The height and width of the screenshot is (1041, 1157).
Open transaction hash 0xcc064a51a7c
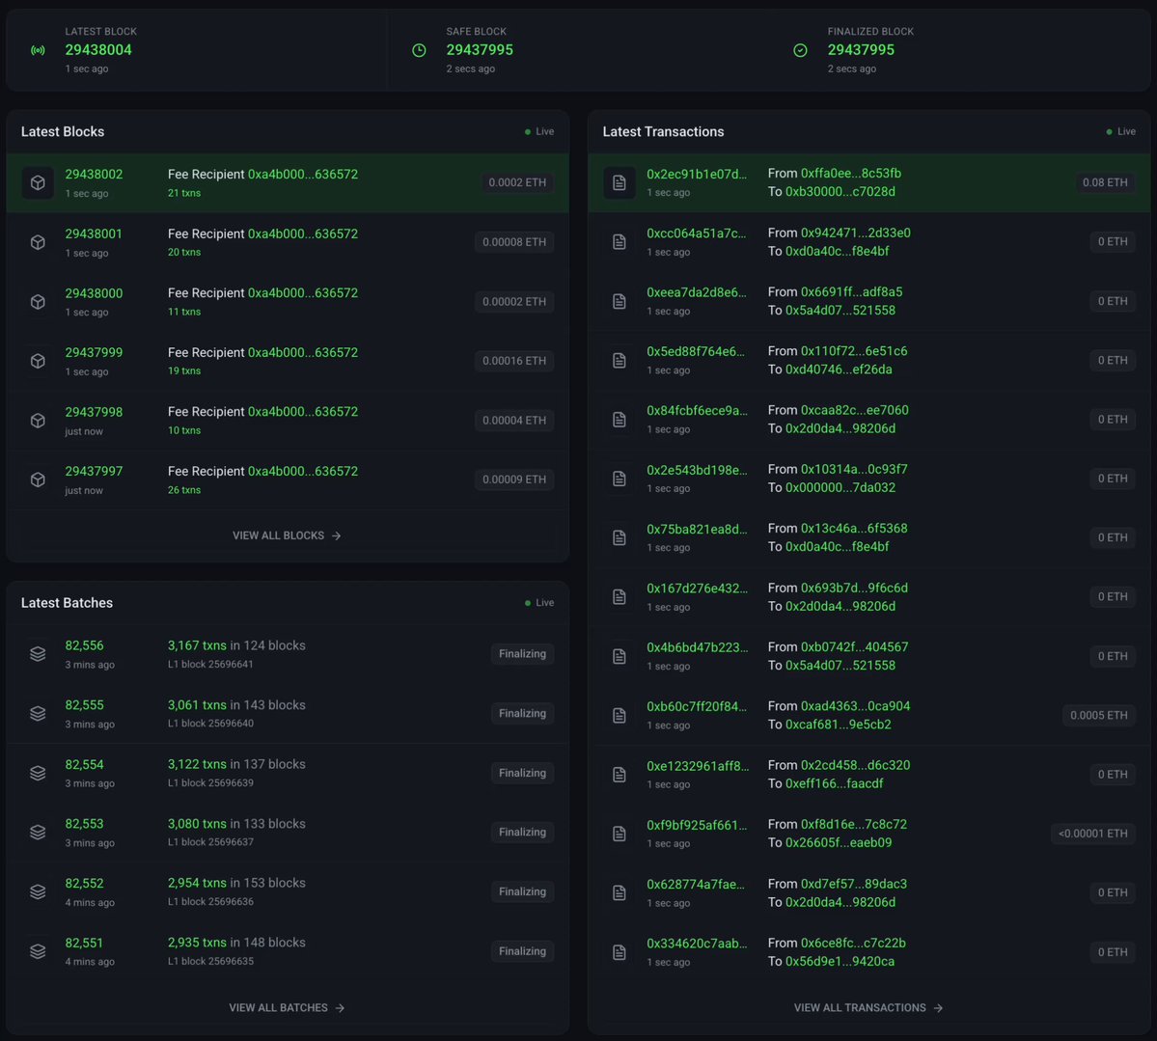coord(697,233)
